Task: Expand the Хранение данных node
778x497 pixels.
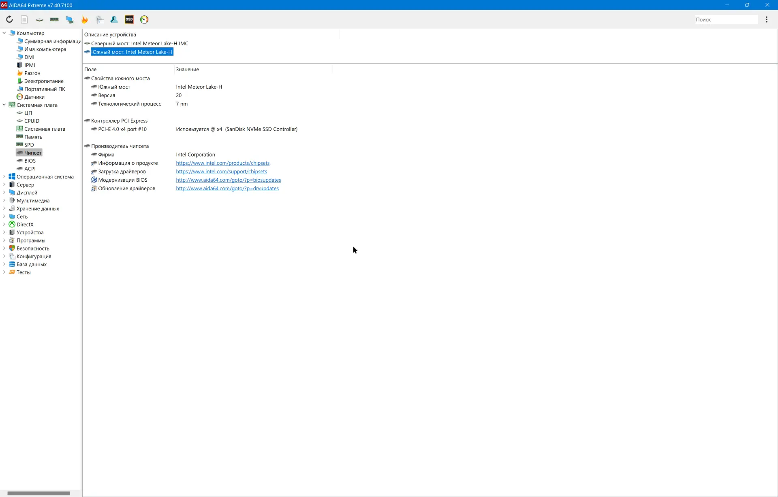Action: (4, 208)
